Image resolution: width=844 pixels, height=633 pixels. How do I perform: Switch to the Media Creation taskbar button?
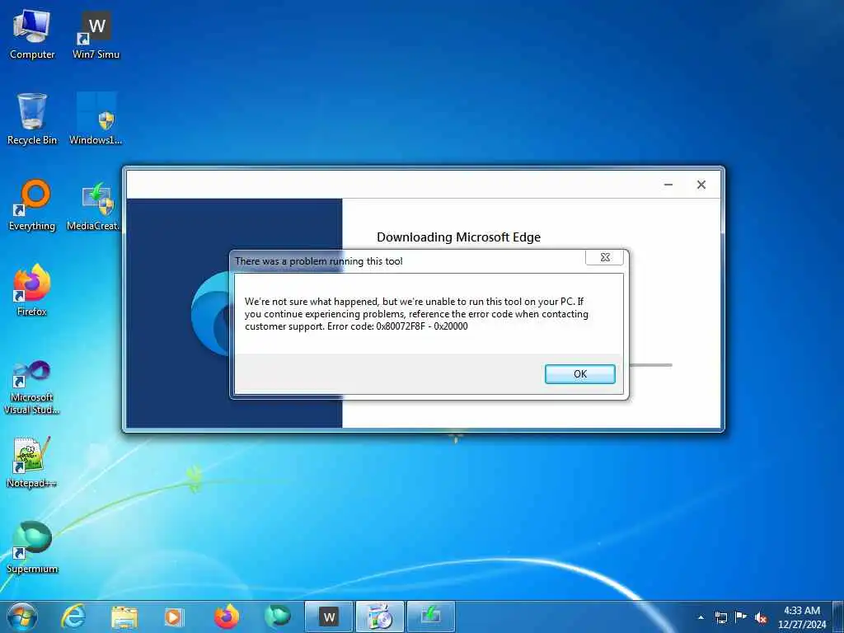430,617
